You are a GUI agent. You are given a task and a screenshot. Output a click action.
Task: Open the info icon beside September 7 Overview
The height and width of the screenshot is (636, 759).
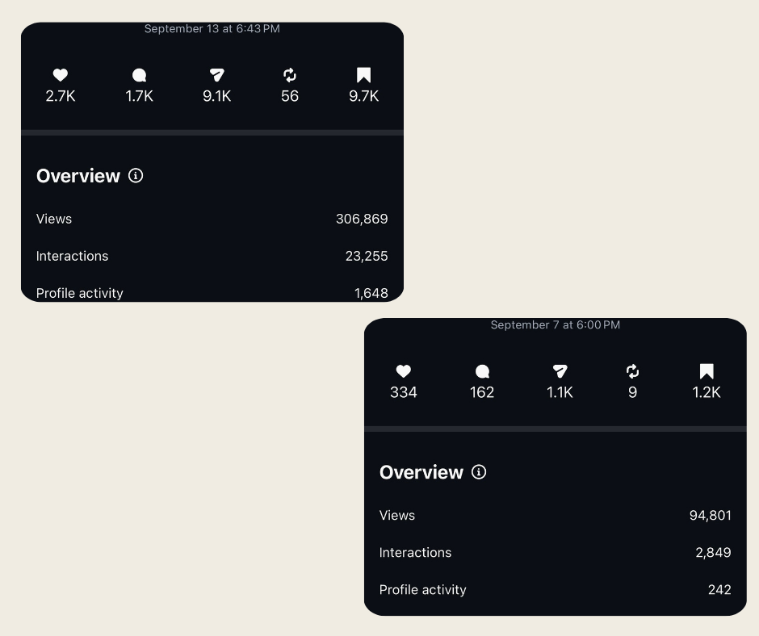click(x=479, y=472)
